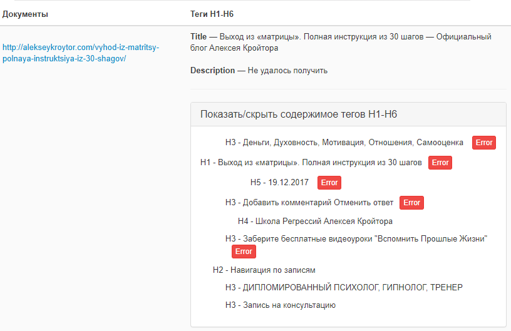This screenshot has width=511, height=331.
Task: Click H3 - Деньги, Духовность, Мотивация row
Action: (x=344, y=143)
